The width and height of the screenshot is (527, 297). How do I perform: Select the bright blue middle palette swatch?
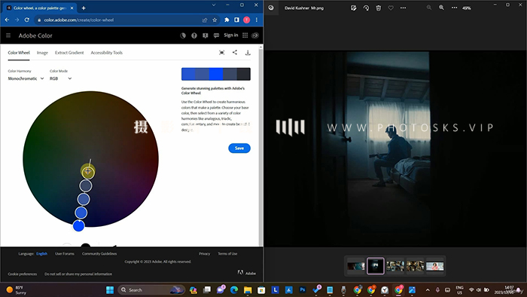(x=216, y=74)
